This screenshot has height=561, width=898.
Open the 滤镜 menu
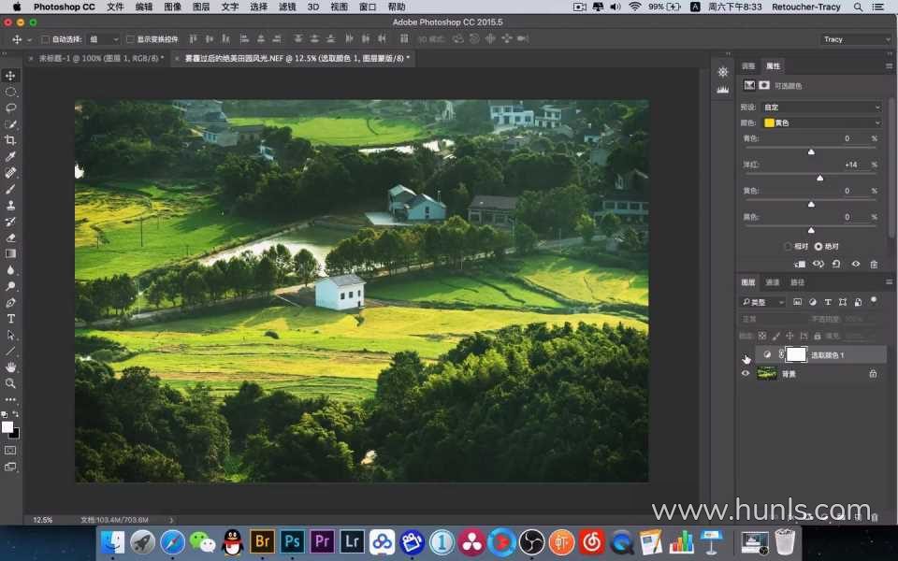pos(287,7)
